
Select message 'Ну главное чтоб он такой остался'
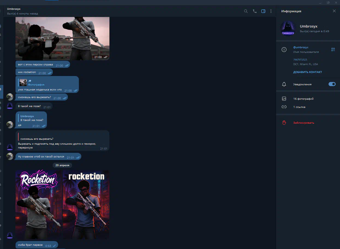pyautogui.click(x=48, y=157)
